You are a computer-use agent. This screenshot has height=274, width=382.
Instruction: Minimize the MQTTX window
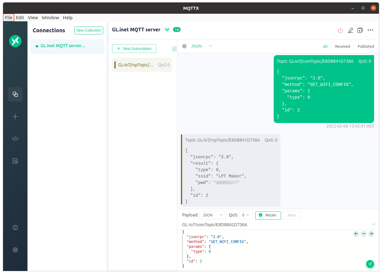pos(353,8)
